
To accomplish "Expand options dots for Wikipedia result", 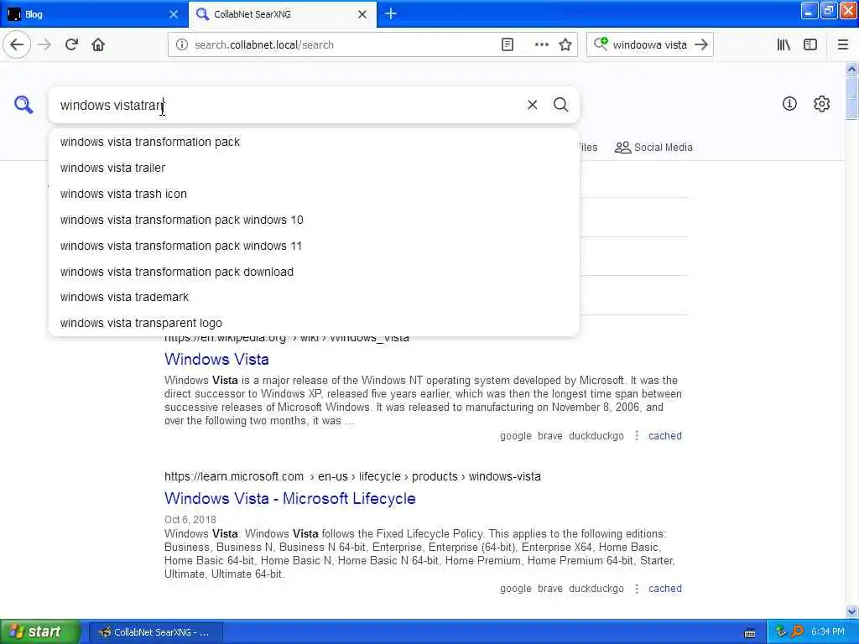I will pos(636,436).
